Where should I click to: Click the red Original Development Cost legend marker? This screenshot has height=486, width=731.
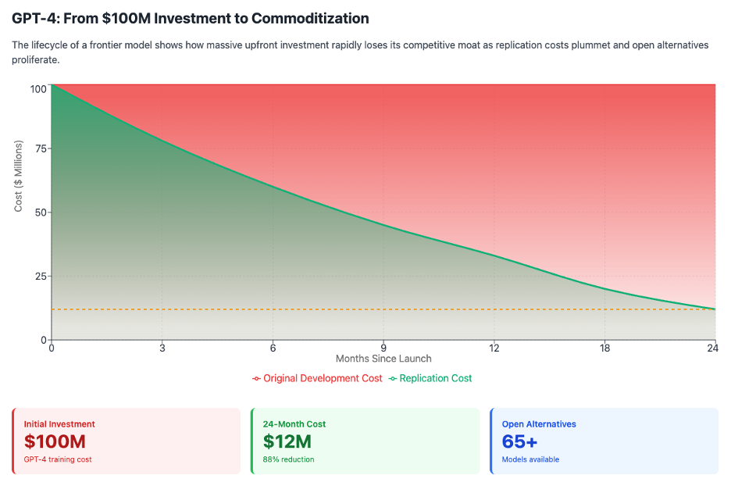click(256, 379)
